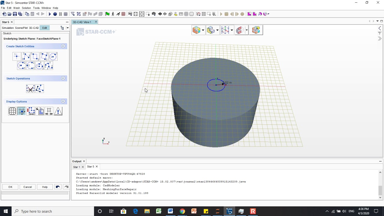Image resolution: width=384 pixels, height=216 pixels.
Task: Click the green flag Initialize Solution icon
Action: (108, 14)
